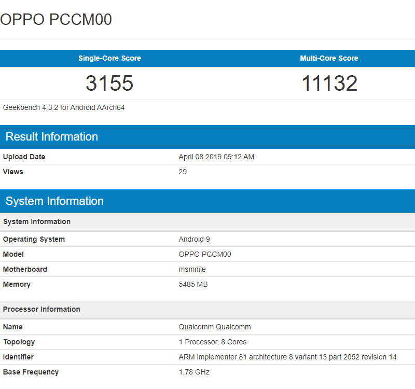Click the OPPO PCCM00 model value
Image resolution: width=415 pixels, height=389 pixels.
coord(205,254)
